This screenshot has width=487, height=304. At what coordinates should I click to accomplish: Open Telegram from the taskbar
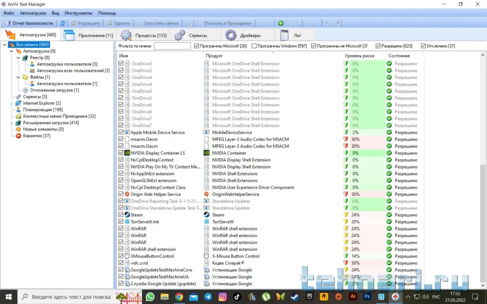[x=208, y=296]
